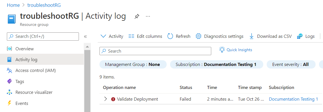
Task: Click the purple Tags icon
Action: pos(9,82)
